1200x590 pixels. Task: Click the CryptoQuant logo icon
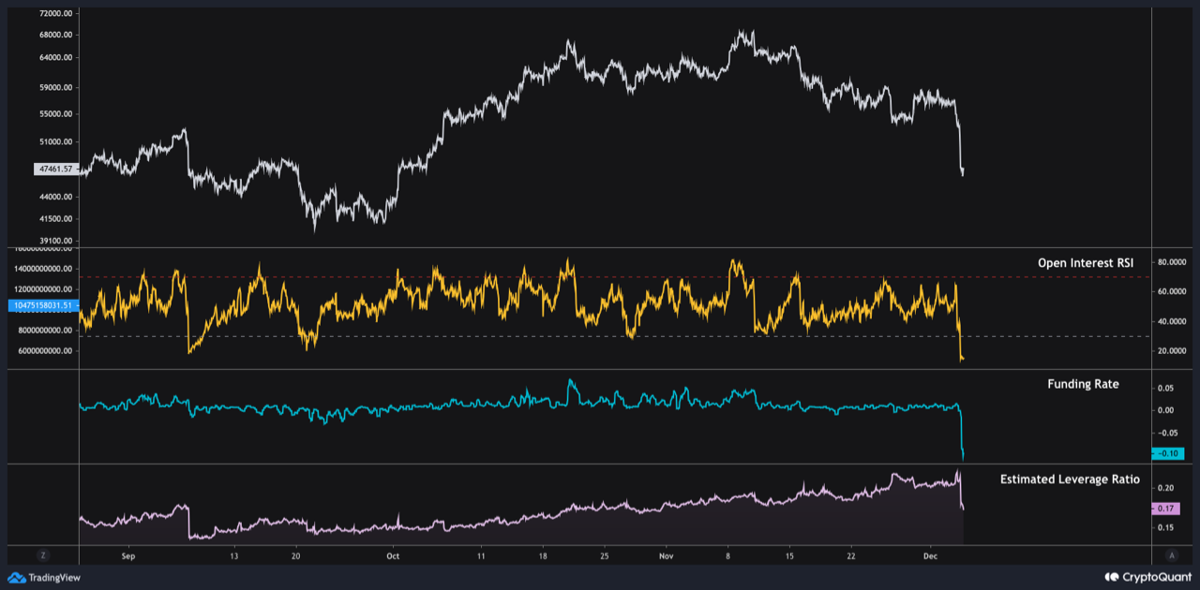pyautogui.click(x=1112, y=579)
